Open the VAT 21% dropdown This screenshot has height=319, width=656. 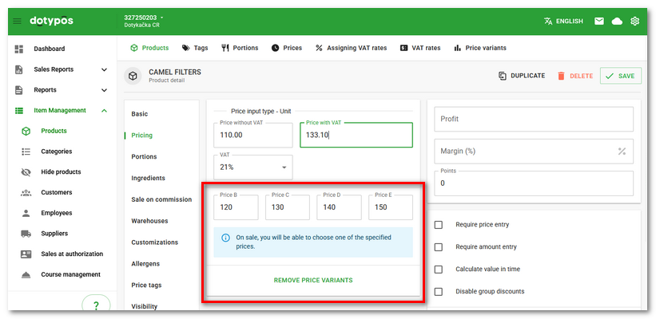click(x=253, y=167)
